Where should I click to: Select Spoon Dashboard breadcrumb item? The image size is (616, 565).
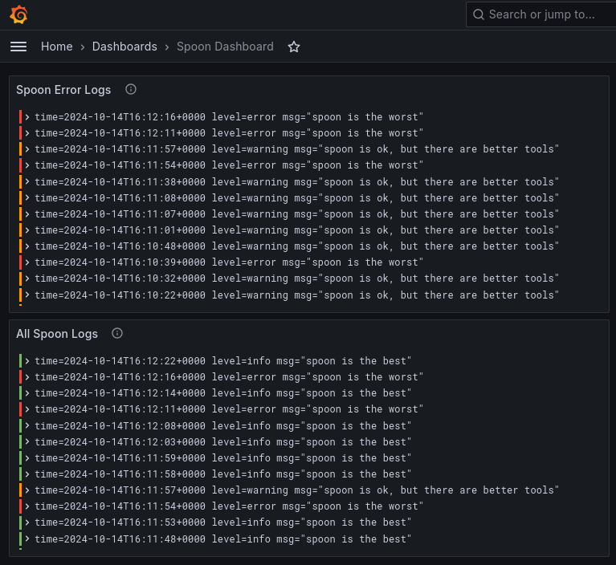click(x=225, y=47)
